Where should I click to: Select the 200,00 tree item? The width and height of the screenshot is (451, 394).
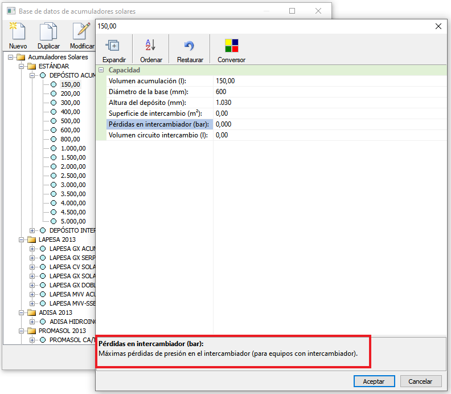click(70, 94)
